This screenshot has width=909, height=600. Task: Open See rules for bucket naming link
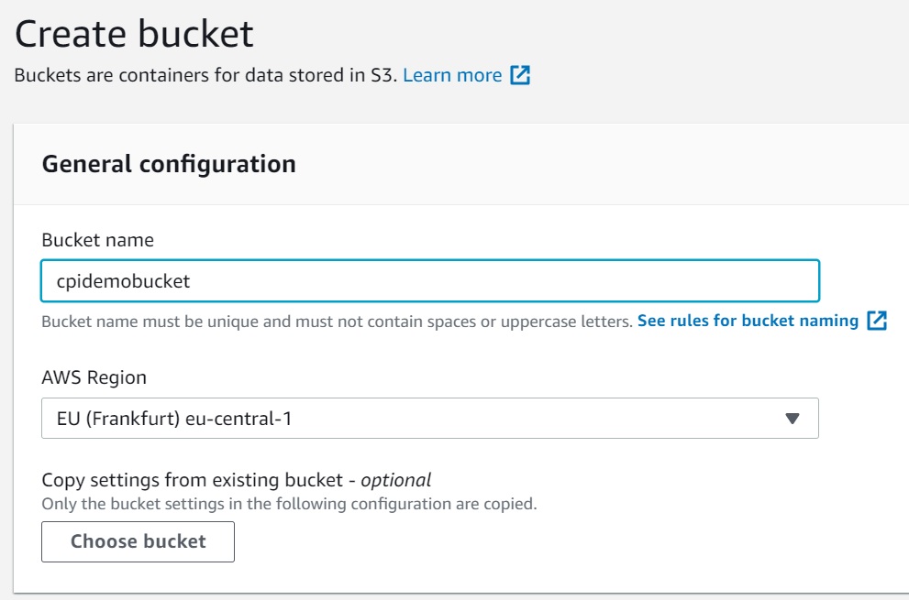(748, 321)
